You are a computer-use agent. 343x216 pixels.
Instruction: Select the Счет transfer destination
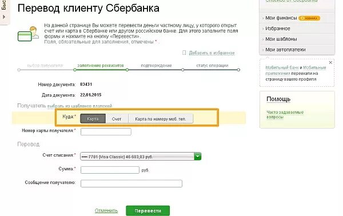point(117,119)
